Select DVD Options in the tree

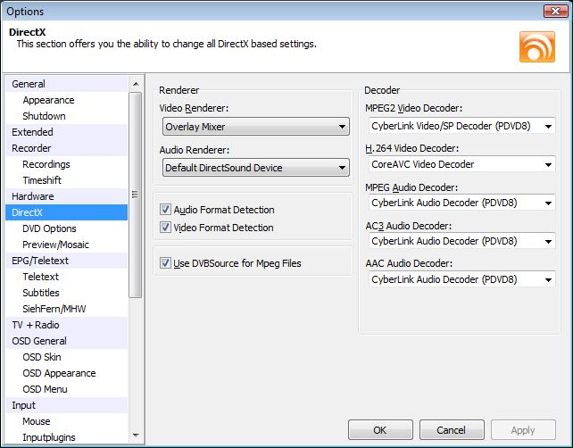tap(49, 228)
